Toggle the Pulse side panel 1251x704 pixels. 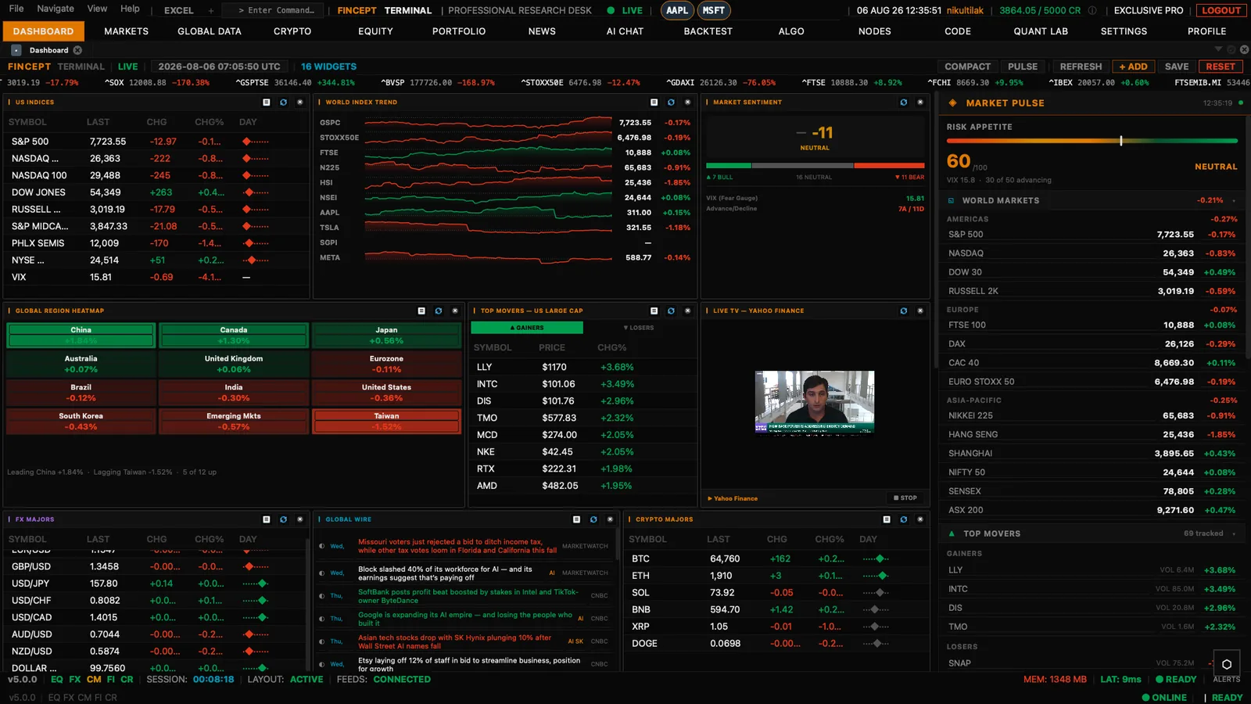(x=1023, y=66)
